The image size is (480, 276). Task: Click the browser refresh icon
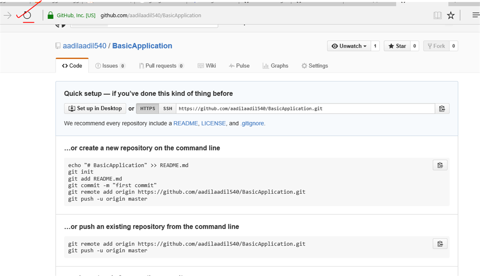pos(27,15)
